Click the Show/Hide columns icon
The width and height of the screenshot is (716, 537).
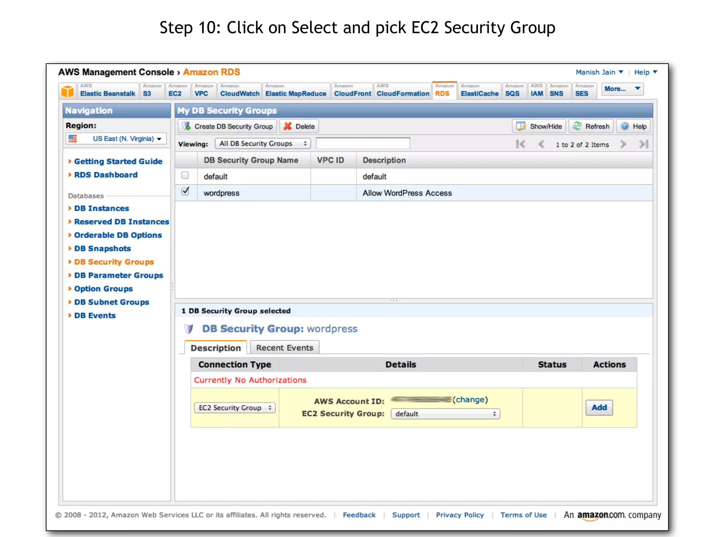[x=521, y=126]
